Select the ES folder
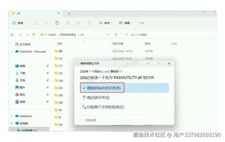 [58, 110]
